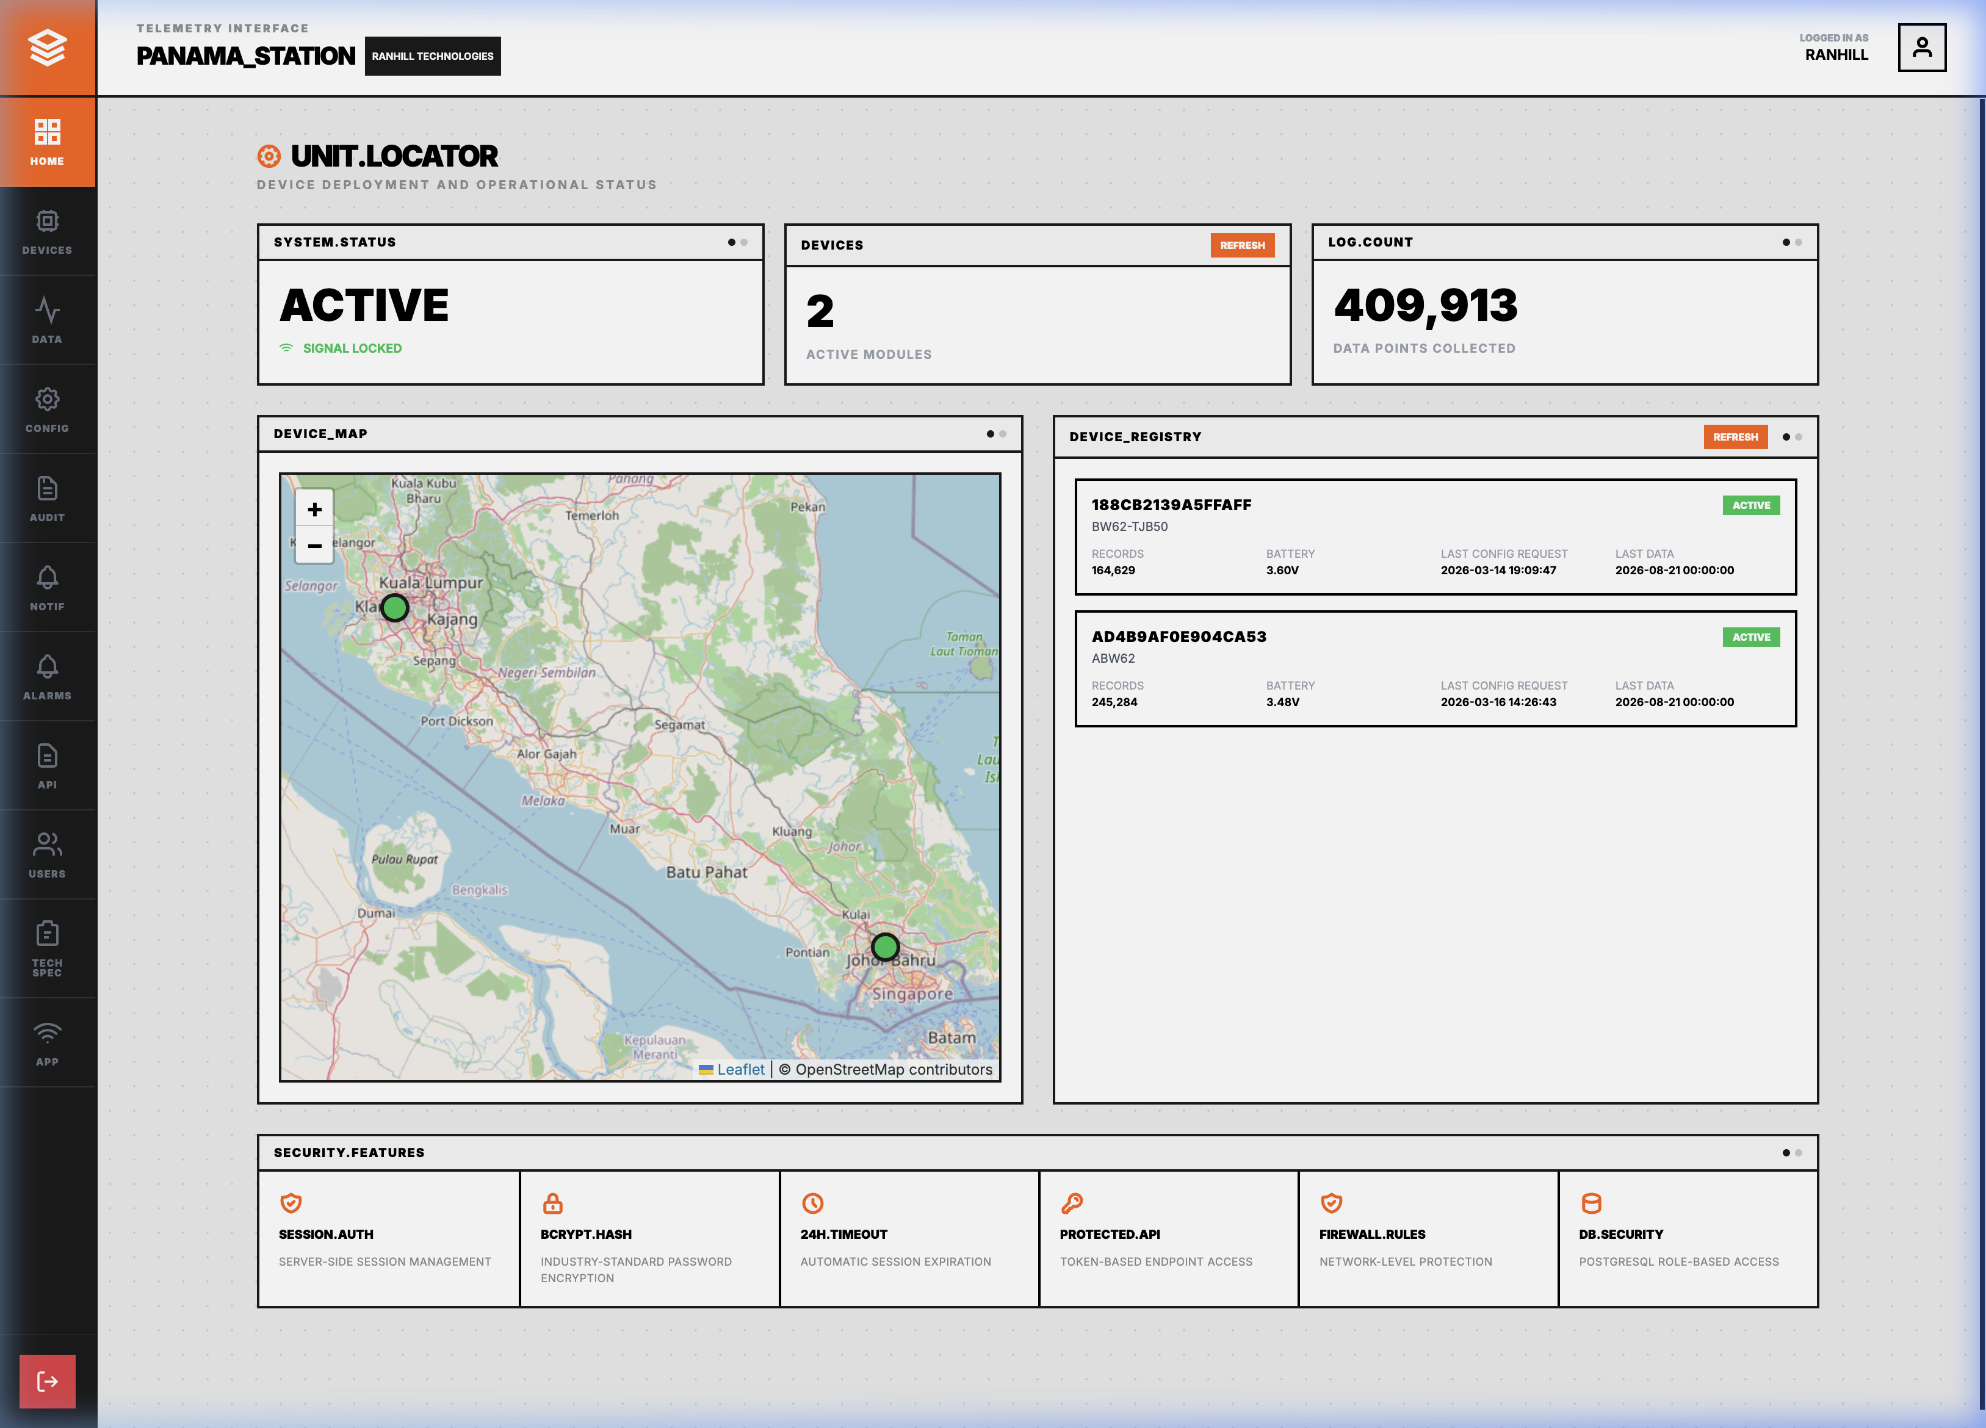1986x1428 pixels.
Task: Click the Session.Auth shield icon
Action: (x=291, y=1203)
